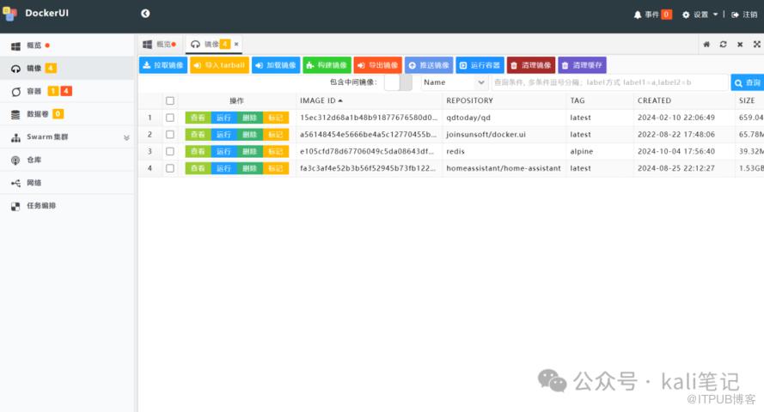Expand the Swarm 集群 sidebar section
Image resolution: width=764 pixels, height=412 pixels.
[67, 137]
